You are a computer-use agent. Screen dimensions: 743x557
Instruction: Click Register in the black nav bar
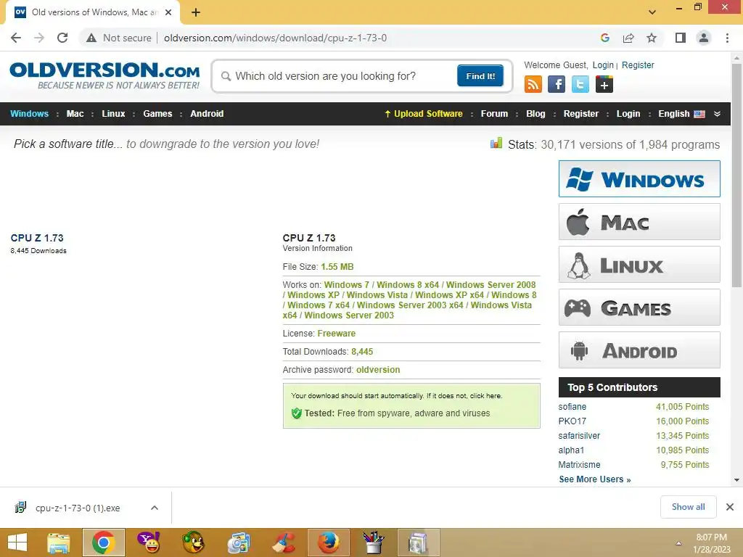click(581, 114)
